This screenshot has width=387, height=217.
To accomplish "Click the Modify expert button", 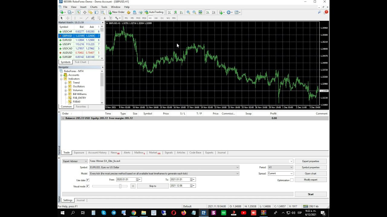I will (x=311, y=180).
